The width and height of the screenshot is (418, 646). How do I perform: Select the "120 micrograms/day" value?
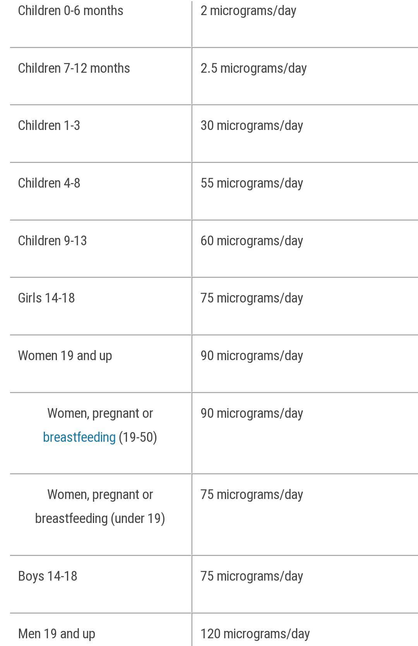[255, 634]
